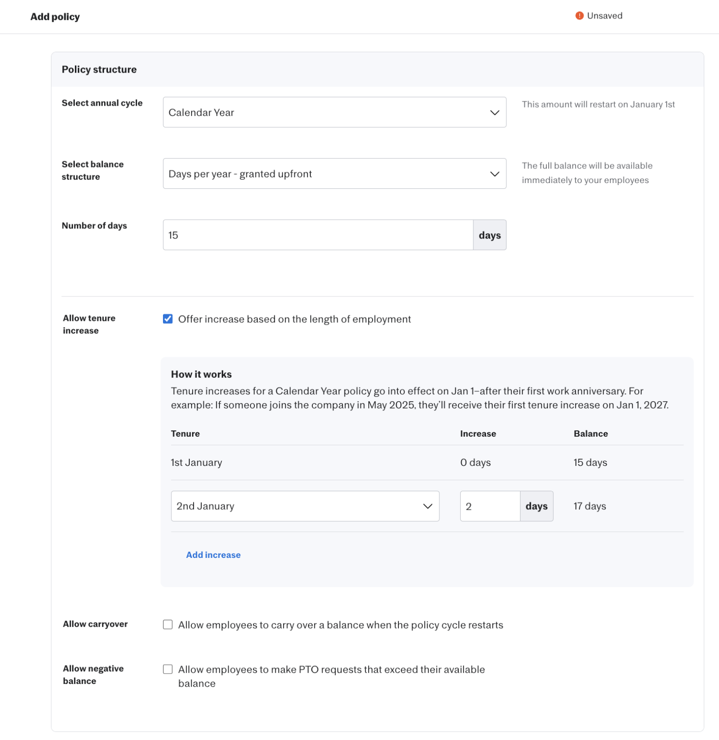Click the 'Offer increase based on length of employment' label
Screen dimensions: 719x740
[x=294, y=319]
